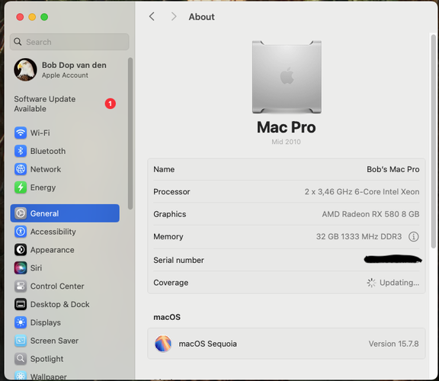439x381 pixels.
Task: Select the Appearance sidebar item
Action: coord(65,250)
